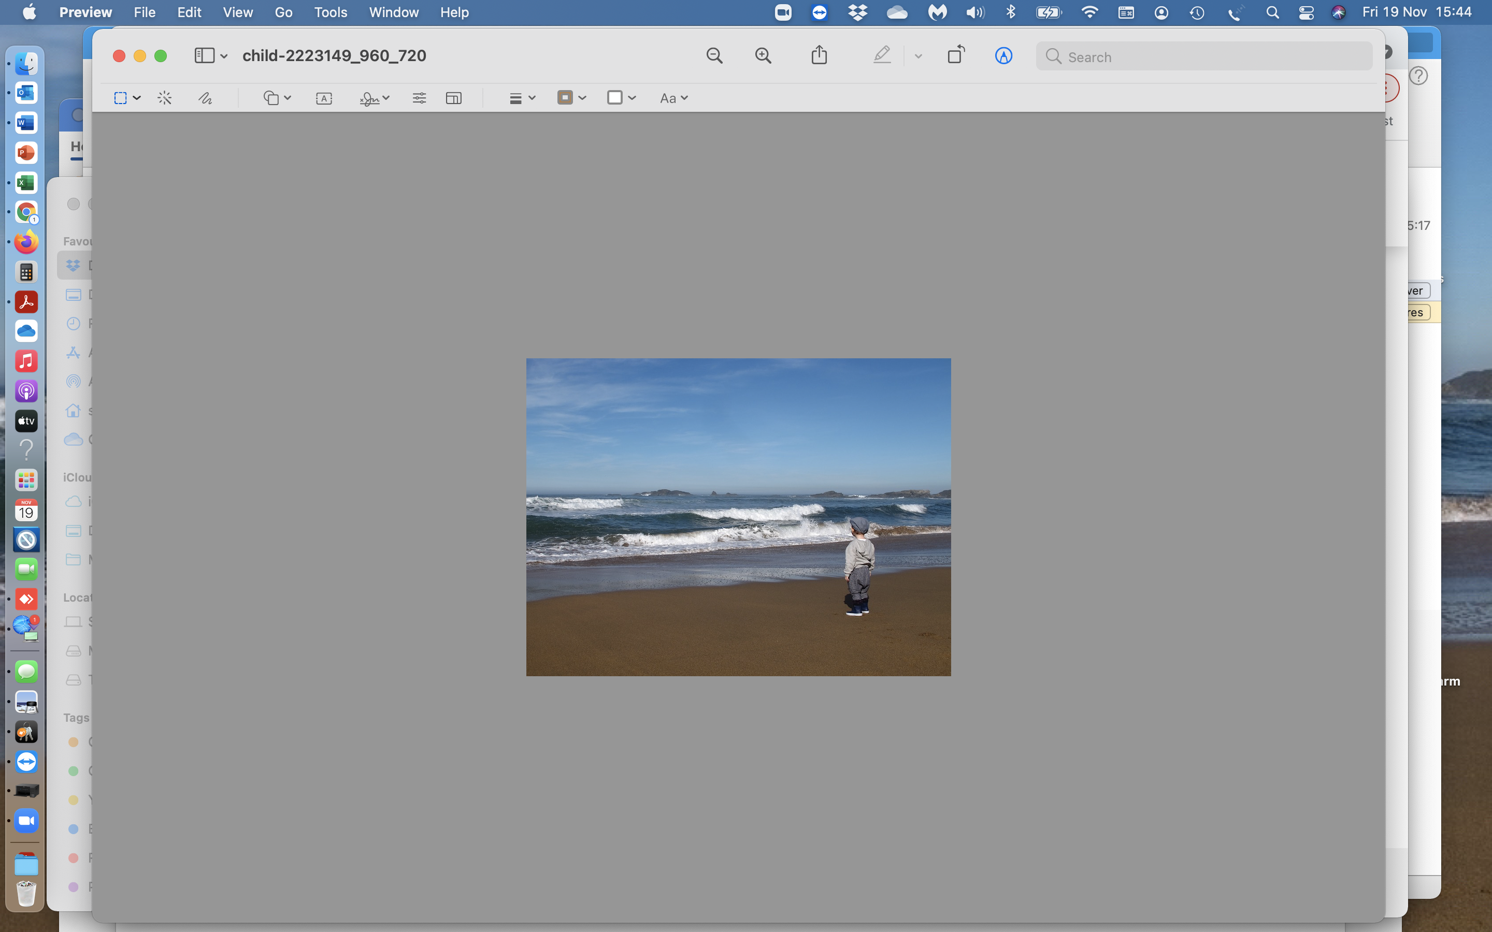Open the Tools menu in menu bar
Image resolution: width=1492 pixels, height=932 pixels.
click(331, 12)
